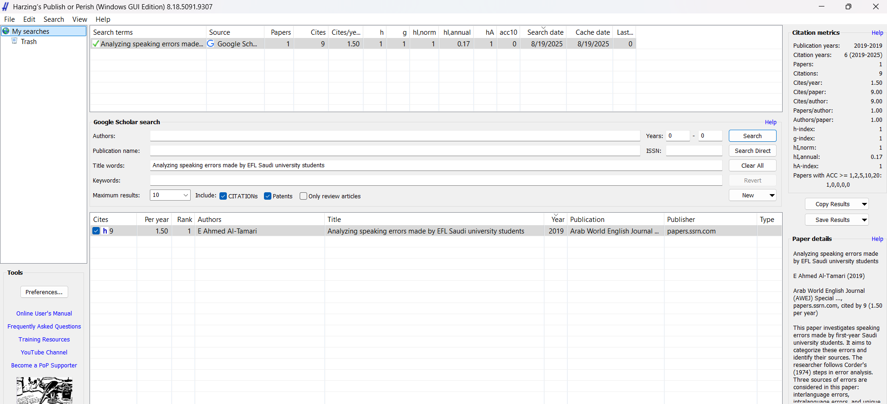This screenshot has height=404, width=887.
Task: Sort searches by Search date column
Action: tap(543, 32)
